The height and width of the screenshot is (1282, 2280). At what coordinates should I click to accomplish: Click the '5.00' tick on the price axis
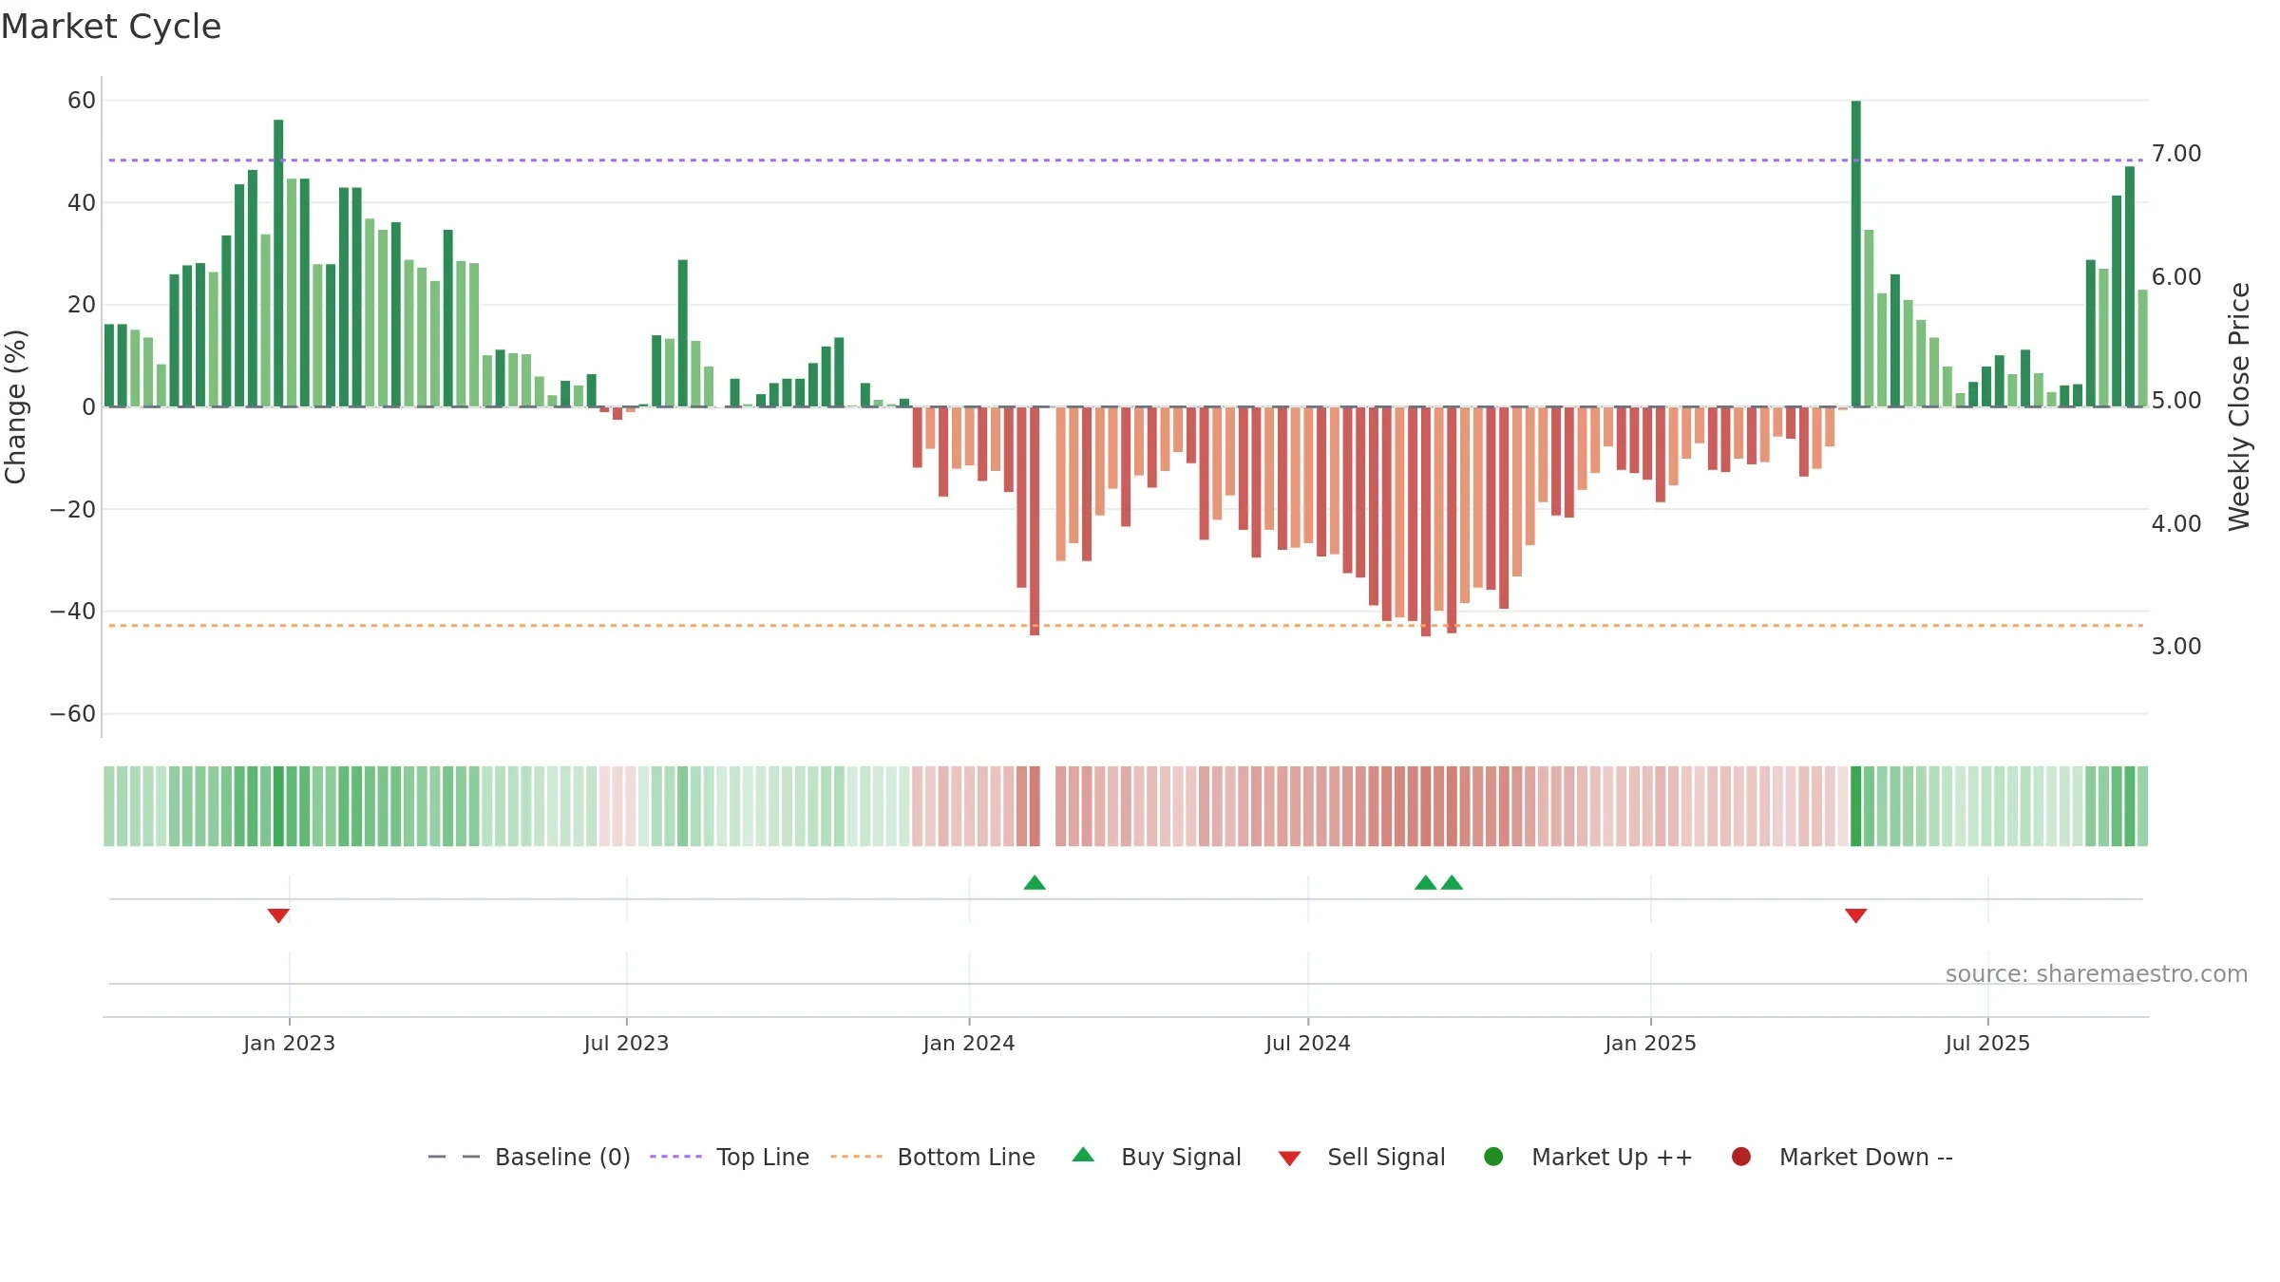[2176, 401]
